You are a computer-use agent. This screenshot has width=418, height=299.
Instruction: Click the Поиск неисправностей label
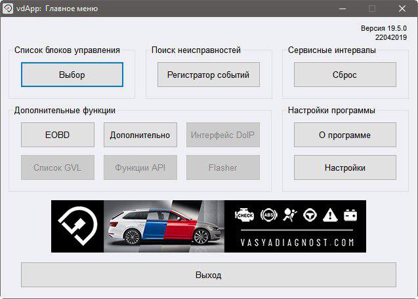pos(196,50)
